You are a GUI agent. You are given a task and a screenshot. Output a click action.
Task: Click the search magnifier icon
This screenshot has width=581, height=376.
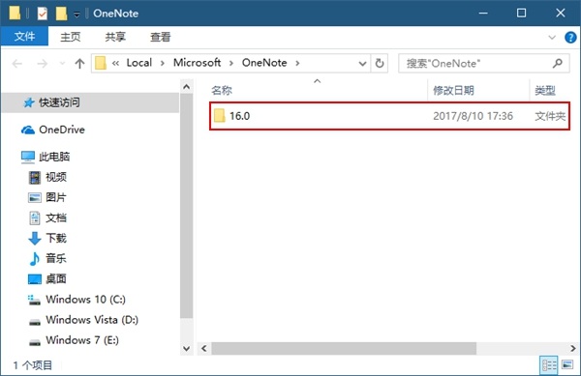click(558, 63)
